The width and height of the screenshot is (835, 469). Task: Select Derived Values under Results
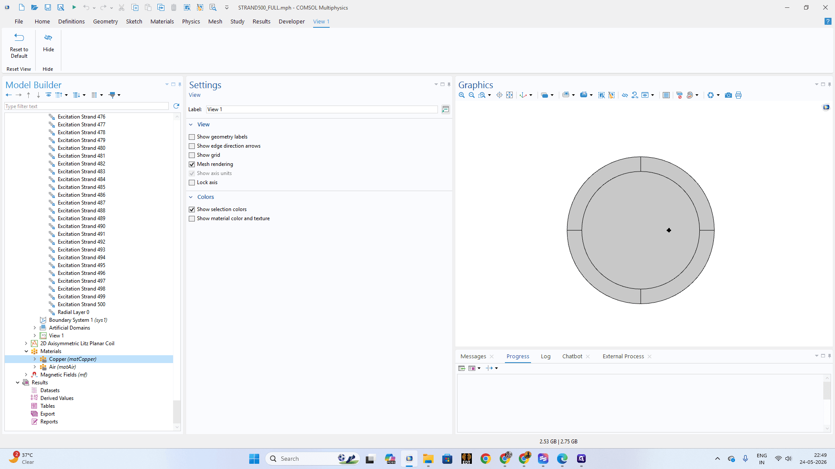[57, 398]
